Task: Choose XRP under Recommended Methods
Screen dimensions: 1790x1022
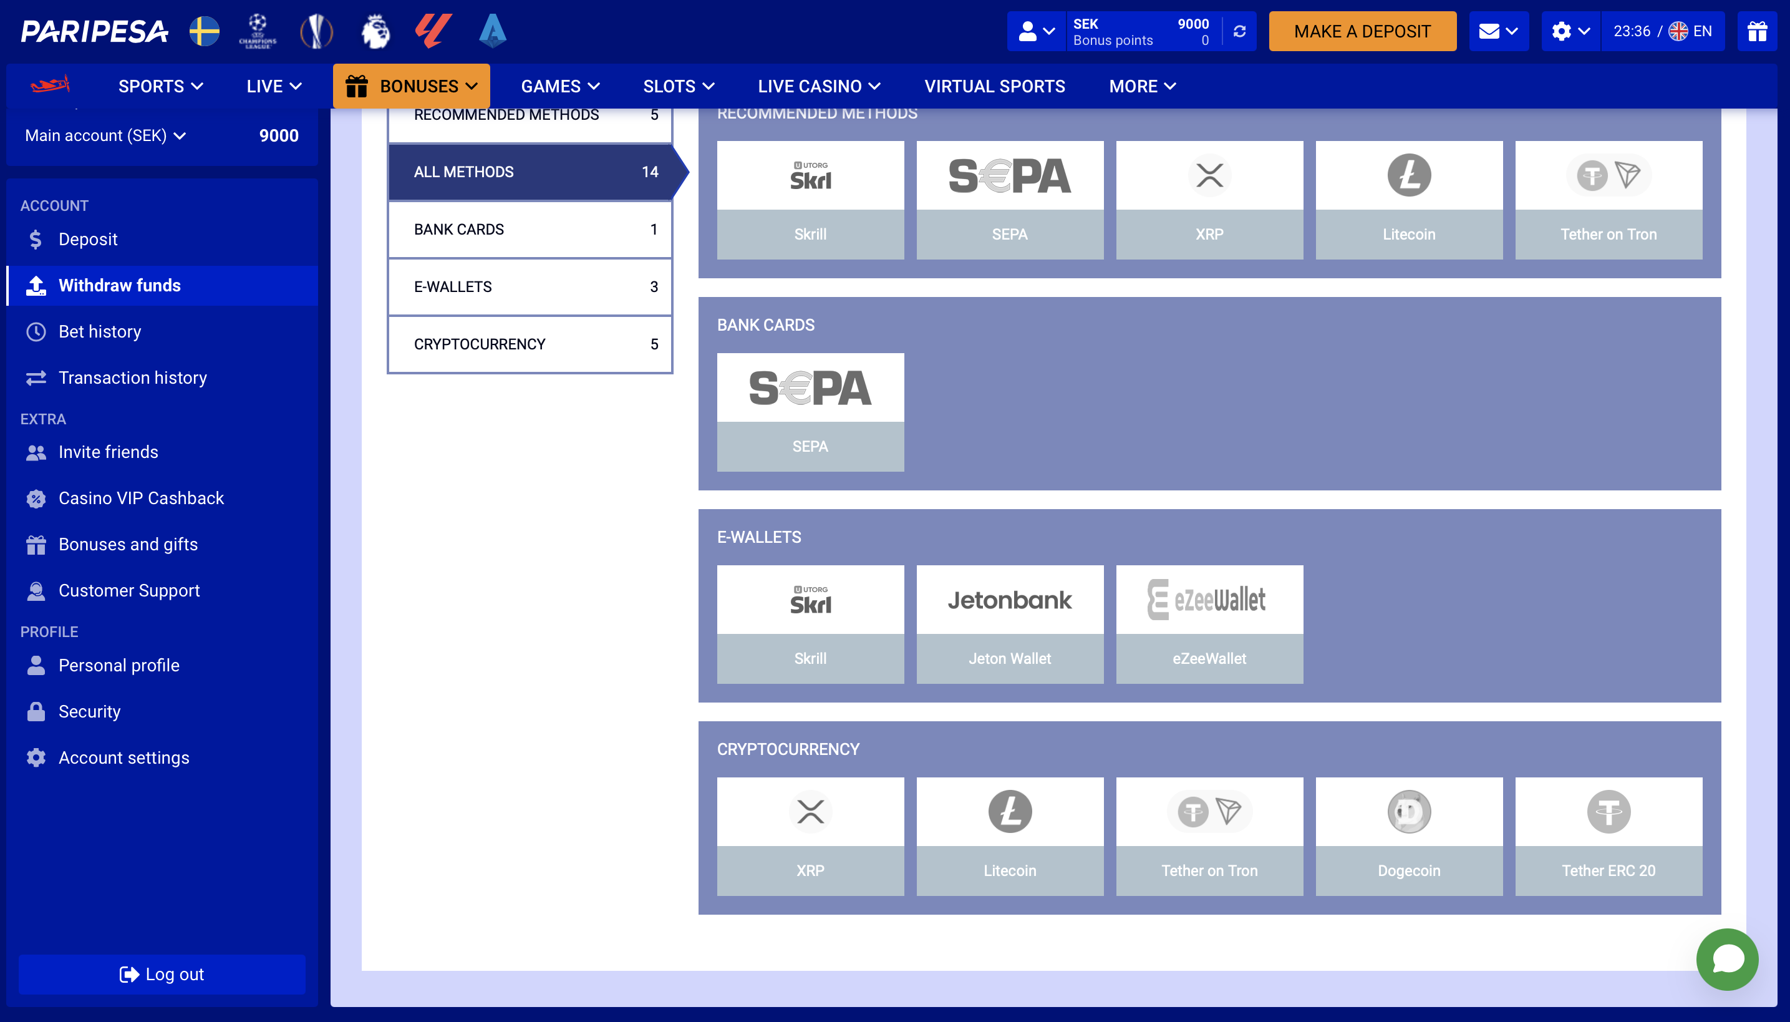Action: [x=1210, y=200]
